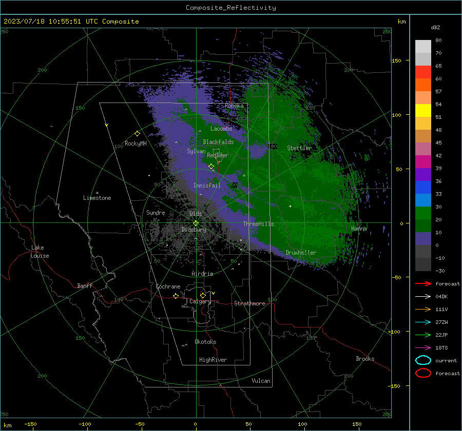Select the 20 dBZ green swatch
Image resolution: width=462 pixels, height=431 pixels.
423,225
